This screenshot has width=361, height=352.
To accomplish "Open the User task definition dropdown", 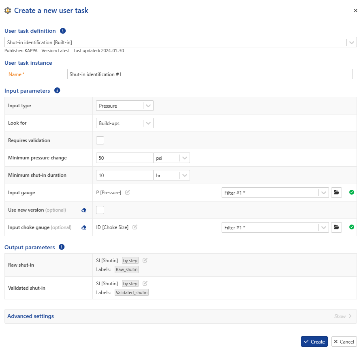I will [181, 42].
